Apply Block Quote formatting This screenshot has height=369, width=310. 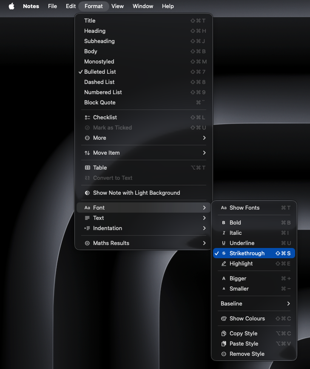(x=143, y=103)
